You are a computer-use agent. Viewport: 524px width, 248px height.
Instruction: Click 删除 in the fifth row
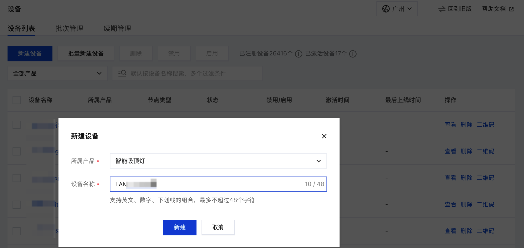point(466,231)
